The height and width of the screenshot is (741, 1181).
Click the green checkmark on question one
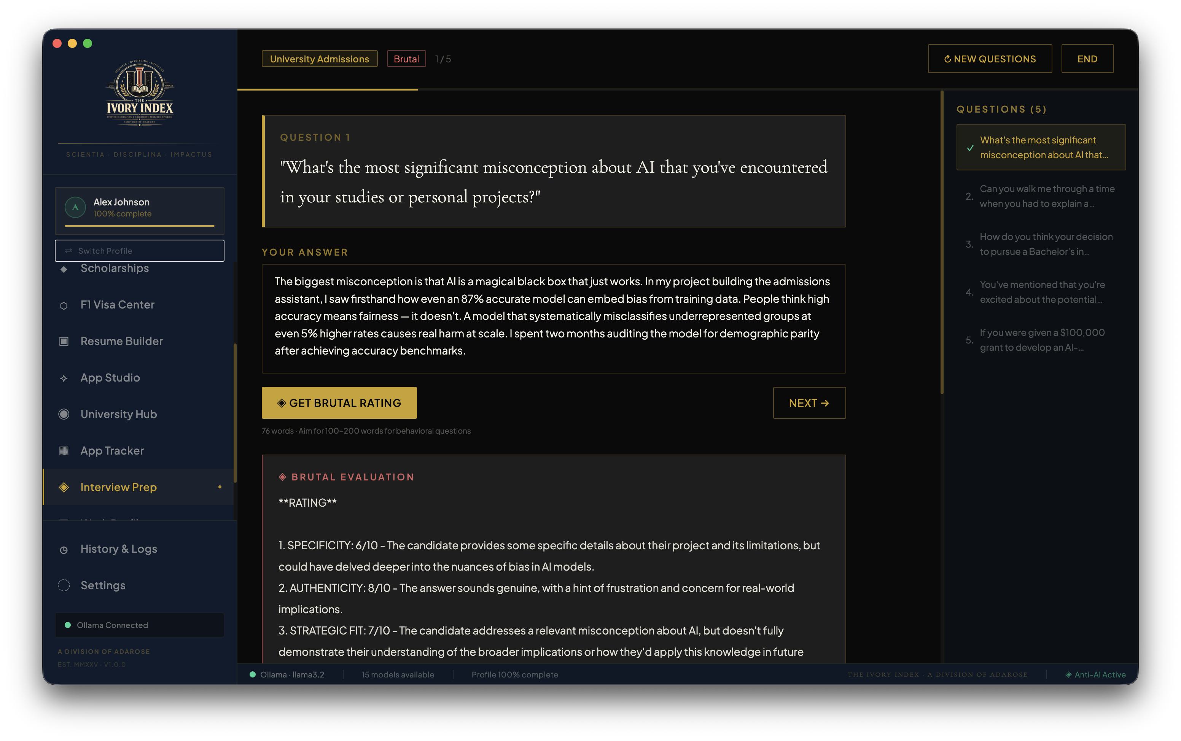coord(970,148)
